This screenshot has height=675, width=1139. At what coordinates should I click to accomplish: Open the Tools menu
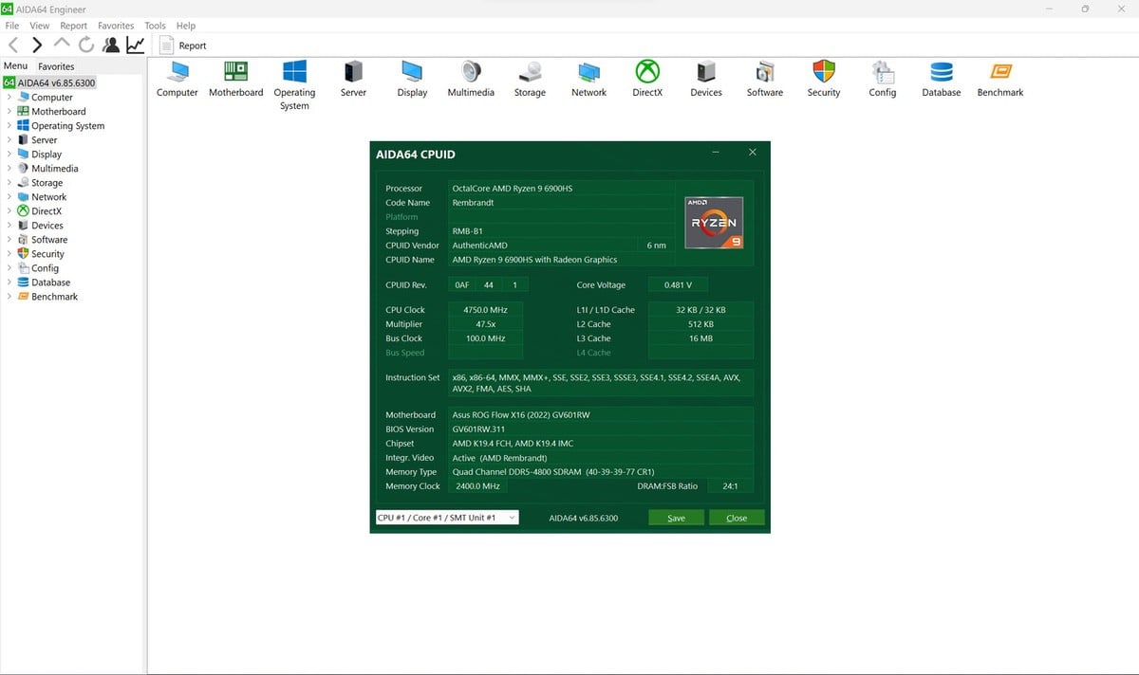155,26
